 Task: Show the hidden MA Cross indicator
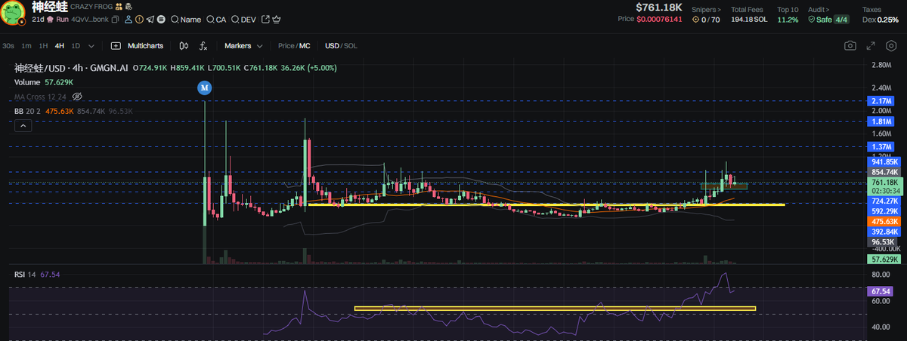pyautogui.click(x=77, y=97)
